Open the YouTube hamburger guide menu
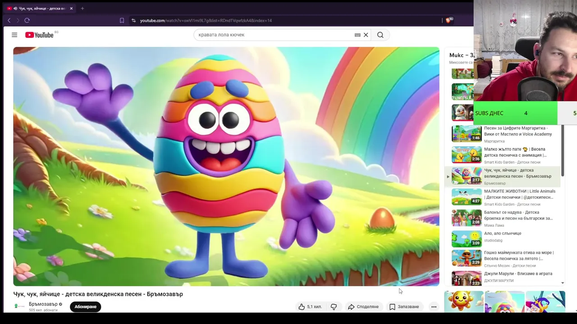Screen dimensions: 577x324 [x=14, y=35]
